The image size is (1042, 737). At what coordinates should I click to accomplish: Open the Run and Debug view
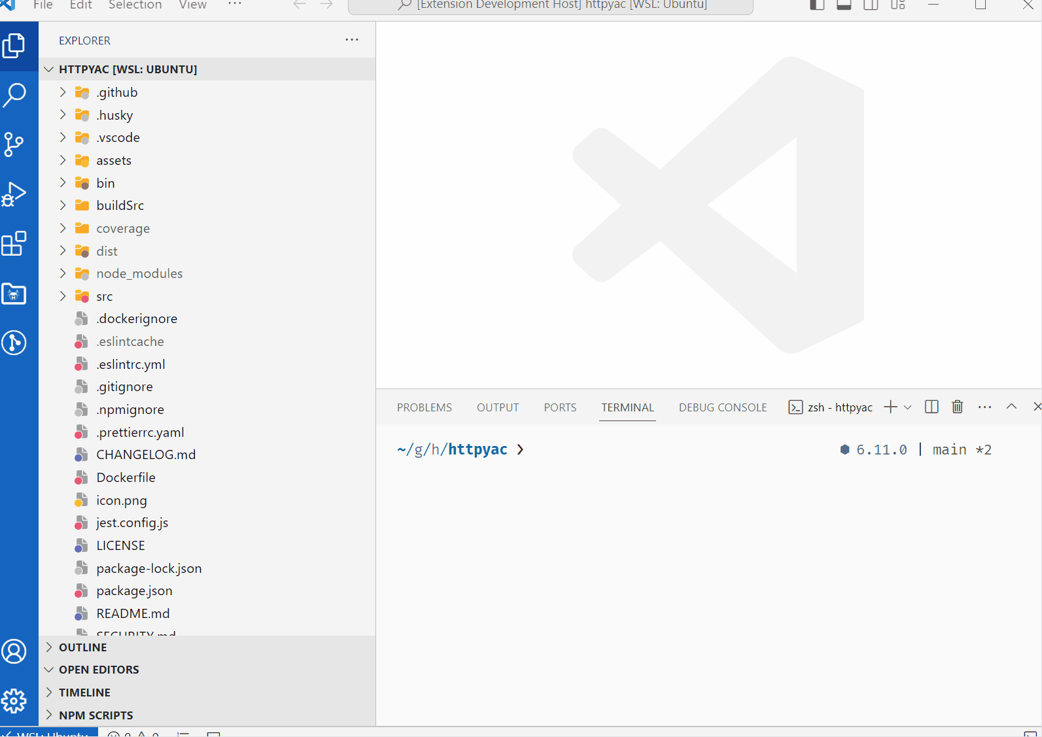[14, 194]
